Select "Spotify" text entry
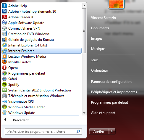 tap(14, 85)
